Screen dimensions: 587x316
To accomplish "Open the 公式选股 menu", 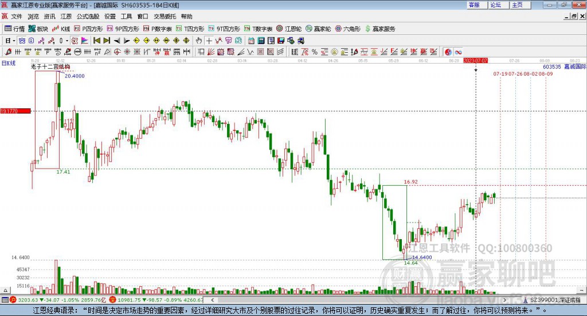I will 88,17.
